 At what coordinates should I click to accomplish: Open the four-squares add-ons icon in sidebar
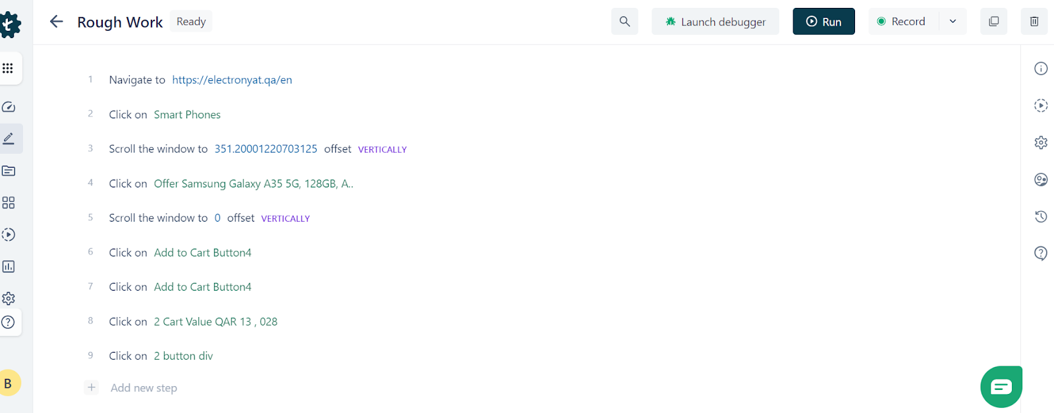(9, 203)
